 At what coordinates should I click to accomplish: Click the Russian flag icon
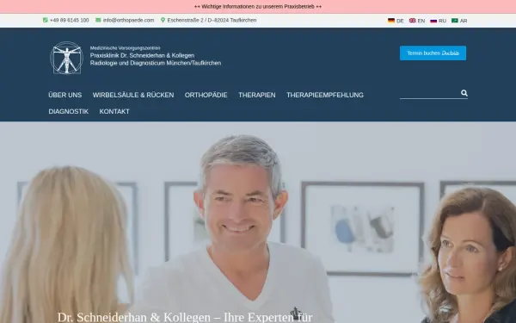pos(433,21)
